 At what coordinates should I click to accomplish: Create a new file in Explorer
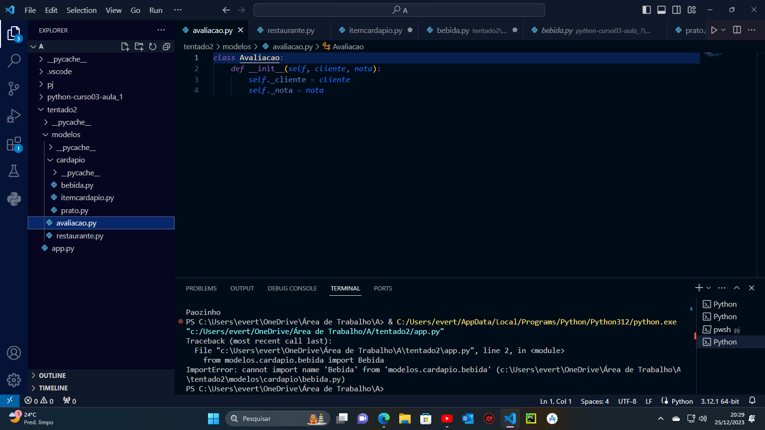click(x=125, y=46)
